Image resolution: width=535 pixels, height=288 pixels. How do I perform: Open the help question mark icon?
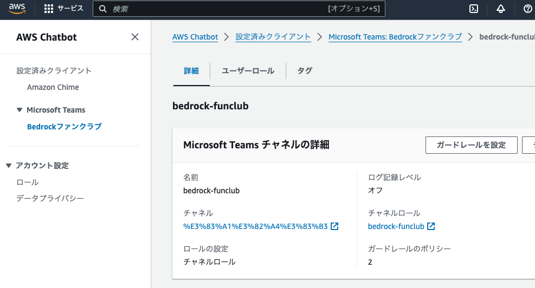(x=527, y=9)
